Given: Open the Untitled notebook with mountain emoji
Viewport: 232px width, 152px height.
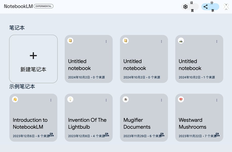Looking at the screenshot, I should click(199, 59).
